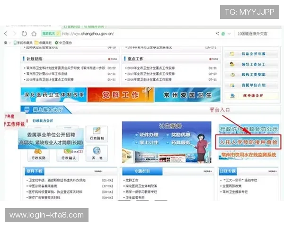Open the 卫生监督专栏 link

point(135,197)
